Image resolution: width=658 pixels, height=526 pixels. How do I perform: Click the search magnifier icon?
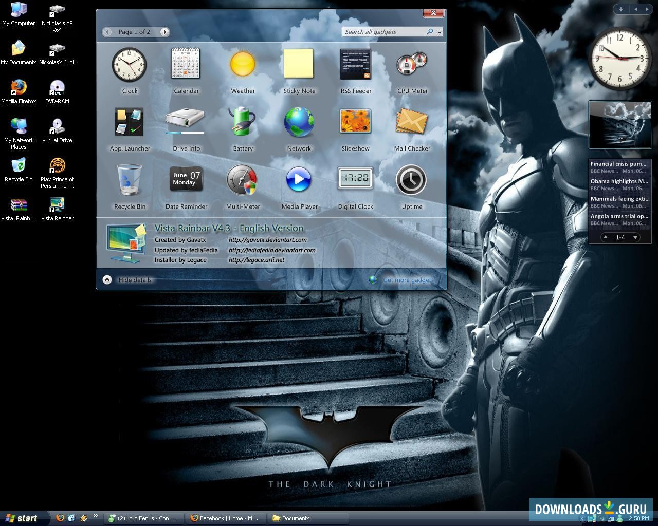click(430, 32)
